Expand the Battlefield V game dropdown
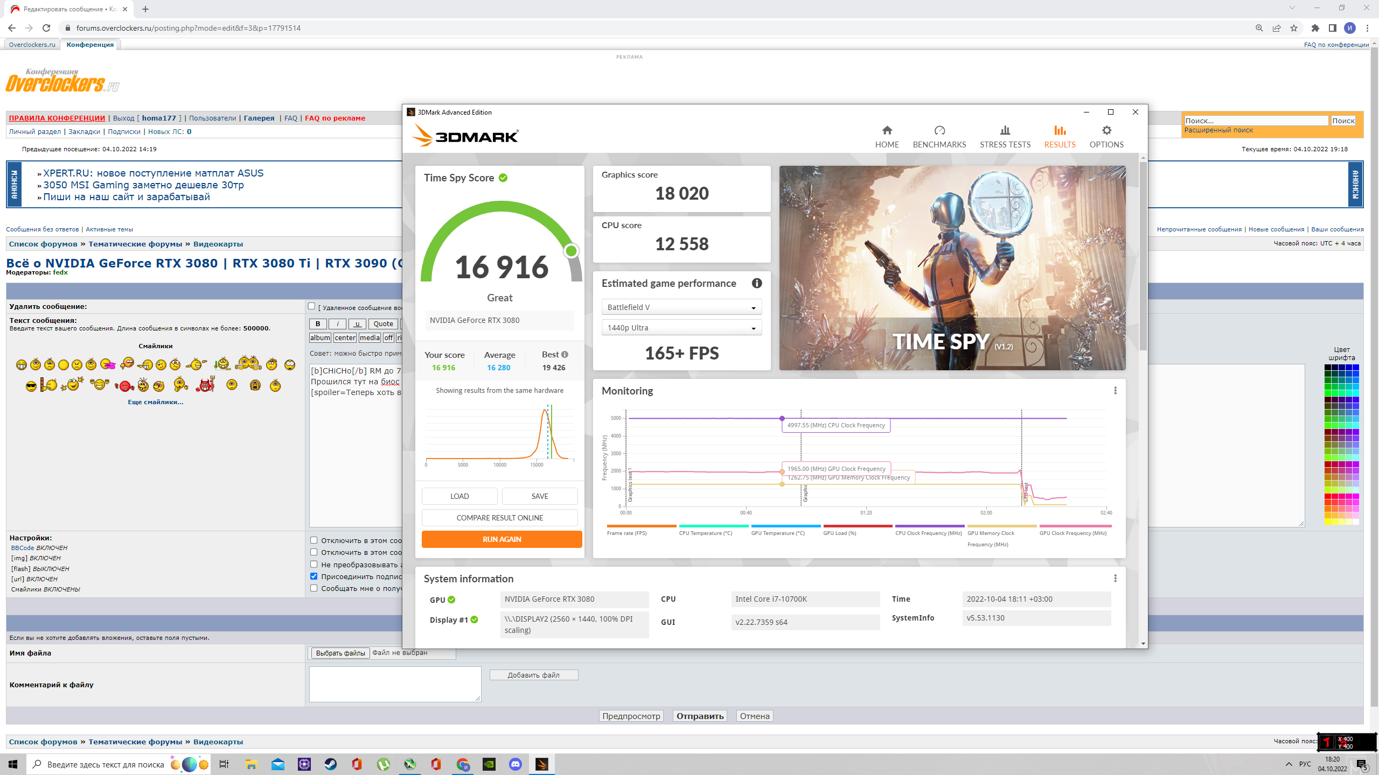This screenshot has width=1379, height=775. (x=681, y=307)
